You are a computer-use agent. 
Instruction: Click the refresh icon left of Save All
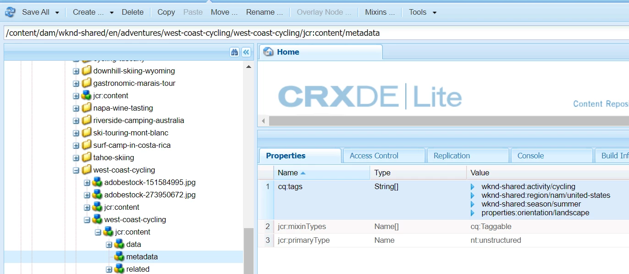(x=10, y=12)
